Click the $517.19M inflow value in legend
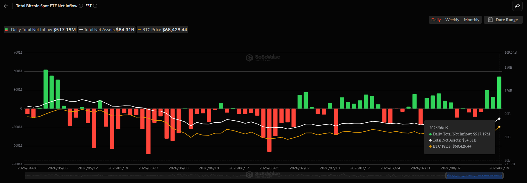Screen dimensions: 527x183 [65, 30]
